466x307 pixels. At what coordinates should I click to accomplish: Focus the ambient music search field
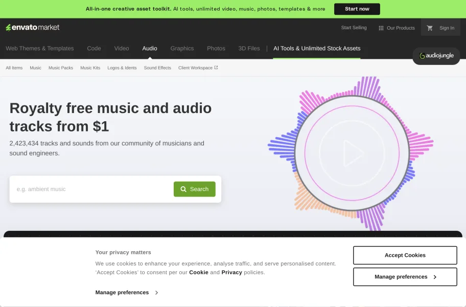[92, 189]
